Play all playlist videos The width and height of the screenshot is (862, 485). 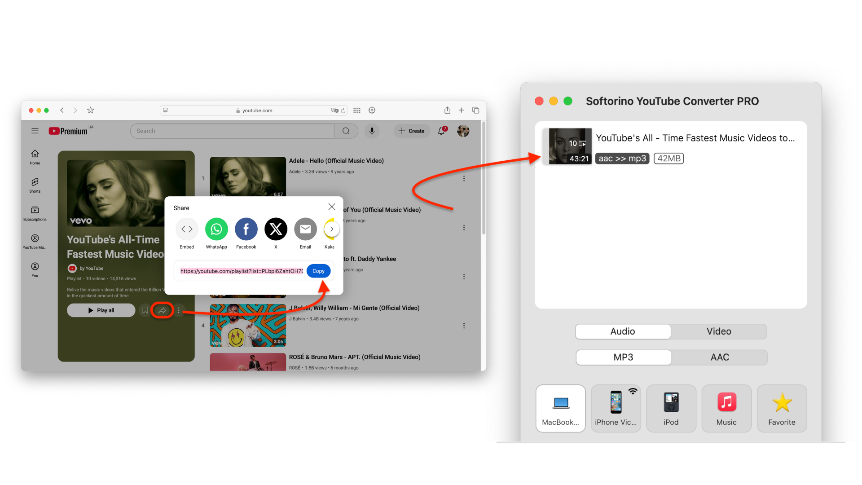click(101, 310)
